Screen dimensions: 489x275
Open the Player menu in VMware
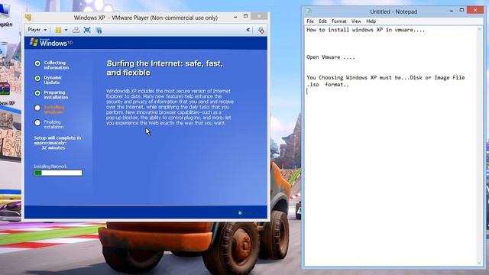pos(37,30)
